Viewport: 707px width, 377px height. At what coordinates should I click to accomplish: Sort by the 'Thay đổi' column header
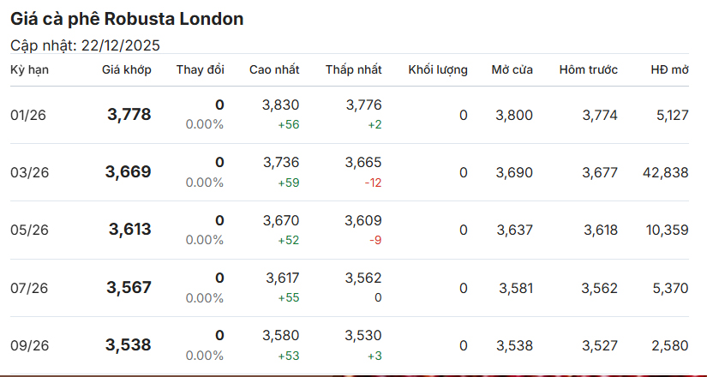(x=200, y=69)
